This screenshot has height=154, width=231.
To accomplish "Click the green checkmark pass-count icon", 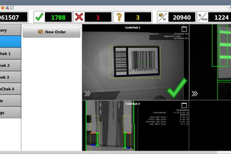I will pos(39,17).
